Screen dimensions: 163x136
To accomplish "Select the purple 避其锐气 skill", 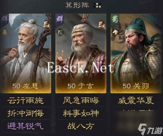I will [x=25, y=126].
